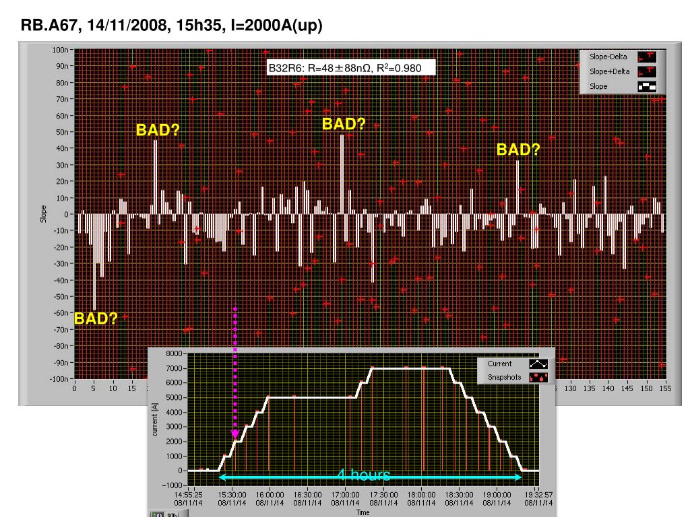Click the RB.A67 slide title text

click(x=172, y=25)
